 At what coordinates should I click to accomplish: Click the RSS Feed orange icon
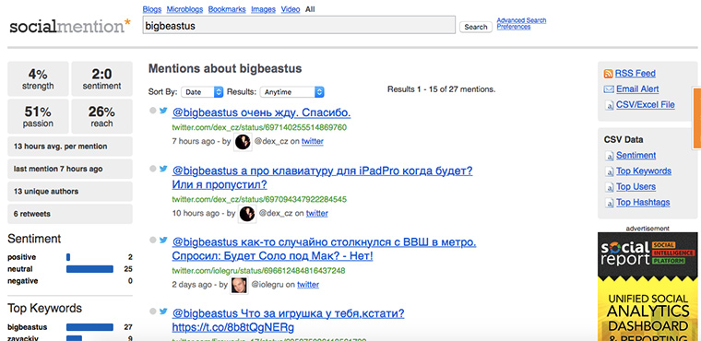pyautogui.click(x=608, y=74)
